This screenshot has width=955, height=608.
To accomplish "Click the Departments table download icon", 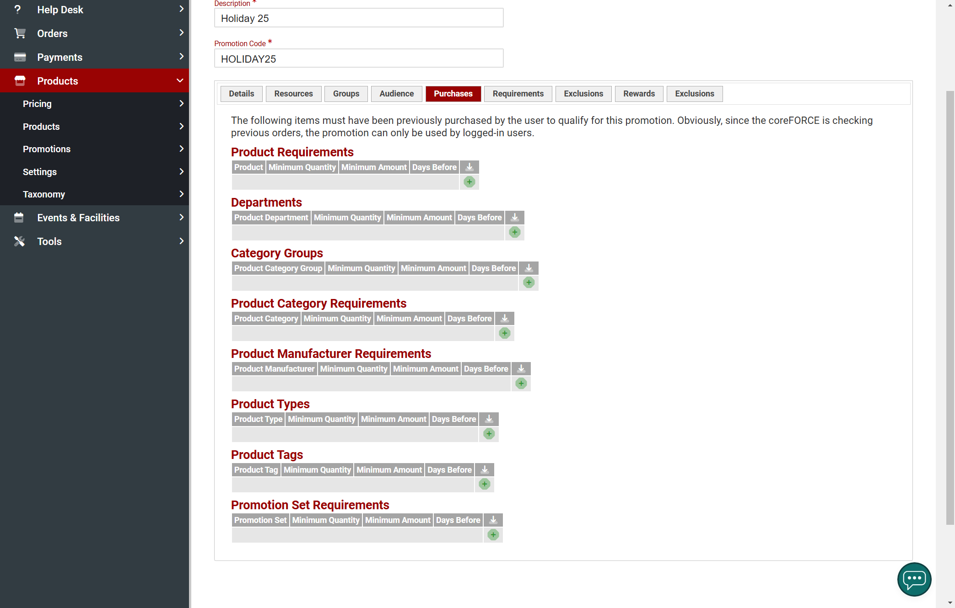I will (514, 218).
